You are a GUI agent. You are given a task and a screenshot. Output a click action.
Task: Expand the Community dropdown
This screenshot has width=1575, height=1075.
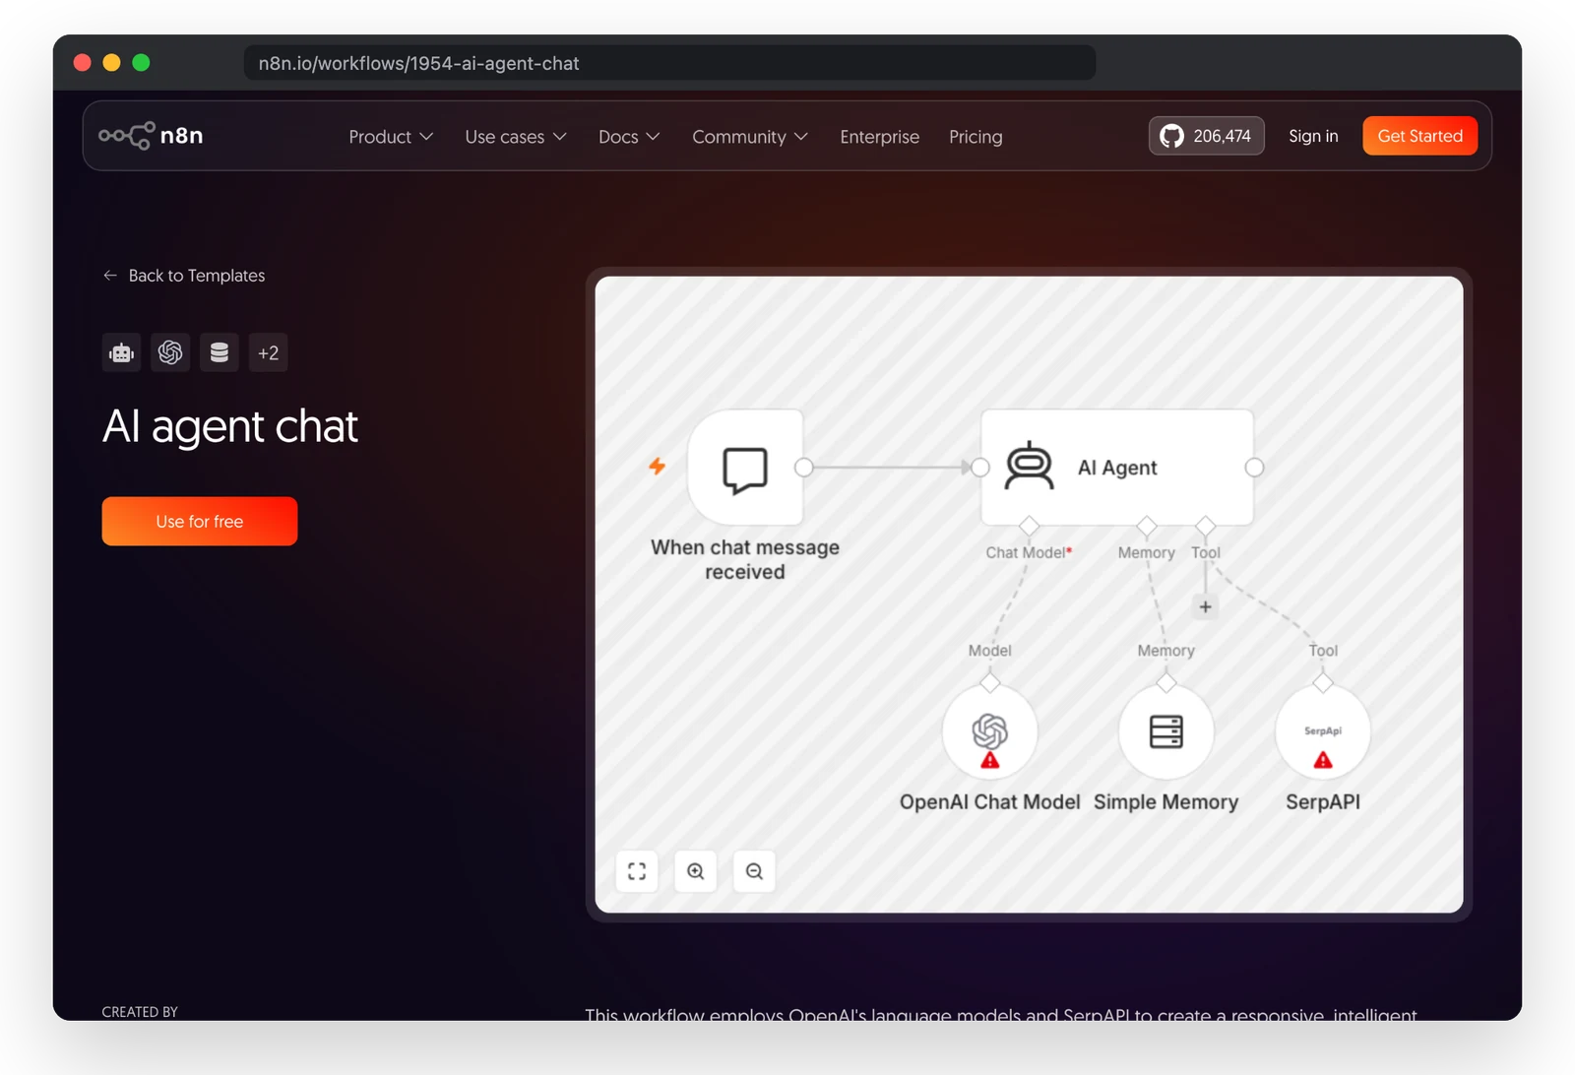coord(750,137)
